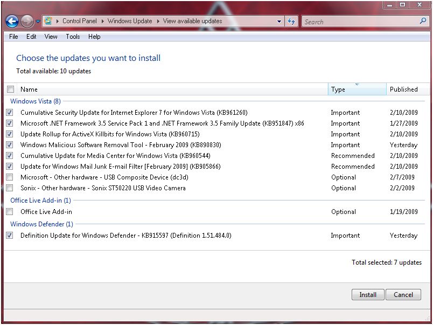The width and height of the screenshot is (433, 325).
Task: Select 'Office Live Add-in' row name
Action: point(46,212)
